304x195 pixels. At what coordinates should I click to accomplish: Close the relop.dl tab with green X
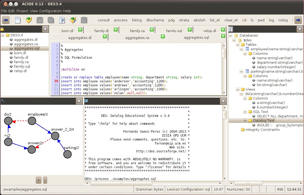tap(223, 29)
